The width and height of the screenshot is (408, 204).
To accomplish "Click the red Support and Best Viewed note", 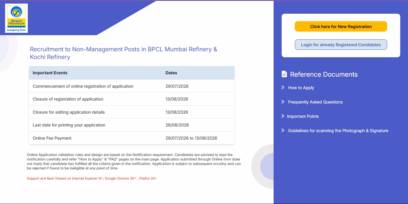I will (92, 178).
